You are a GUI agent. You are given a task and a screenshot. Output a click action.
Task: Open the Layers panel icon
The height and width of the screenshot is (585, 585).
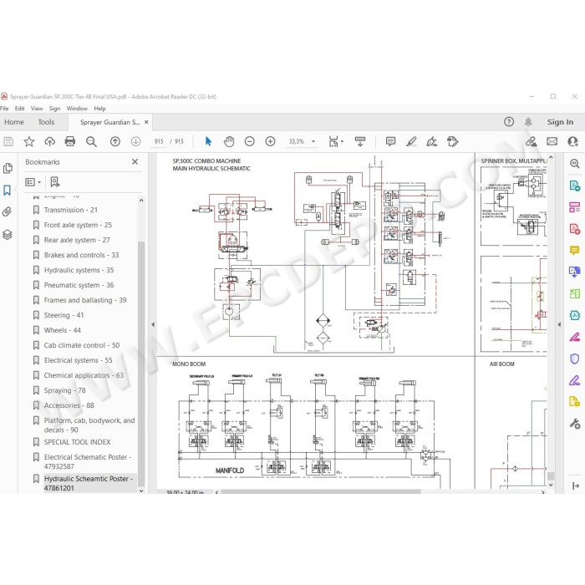point(7,234)
